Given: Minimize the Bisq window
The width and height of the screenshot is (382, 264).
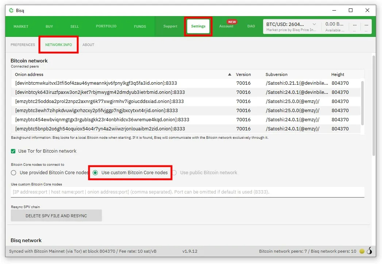Looking at the screenshot, I should pos(334,10).
